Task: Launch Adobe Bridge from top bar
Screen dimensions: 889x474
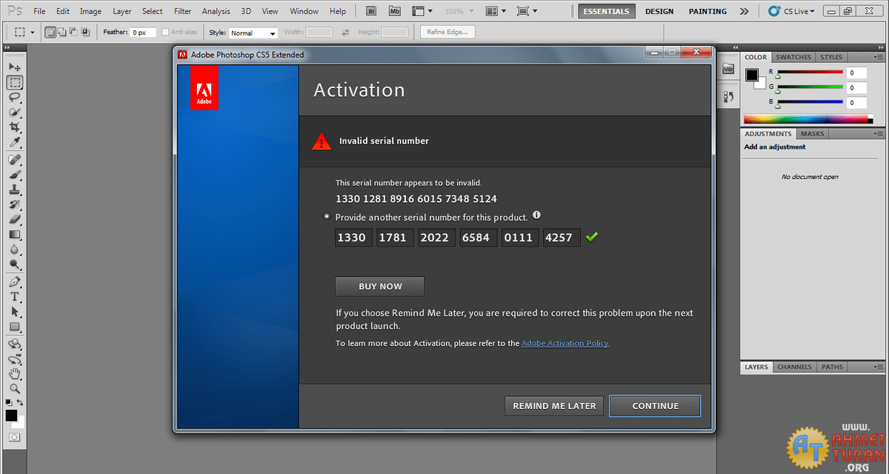Action: (x=370, y=11)
